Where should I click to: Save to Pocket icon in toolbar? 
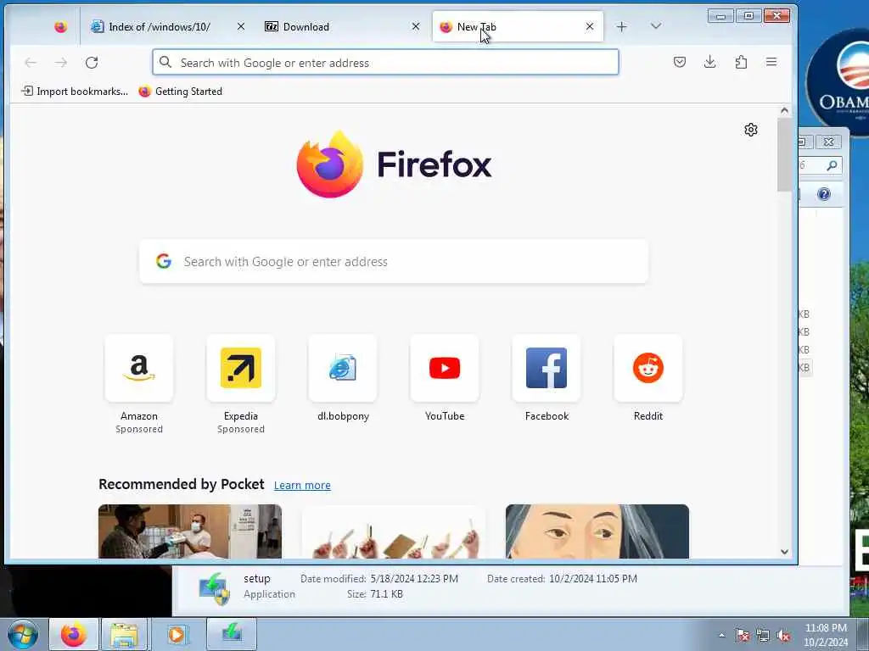[680, 62]
